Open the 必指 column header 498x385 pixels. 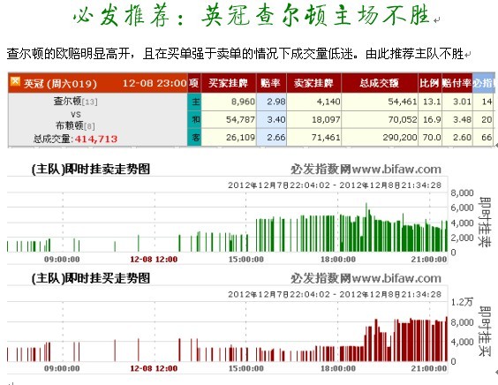point(483,83)
